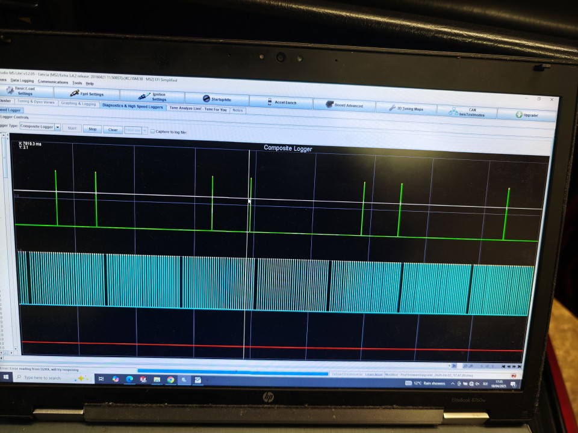The width and height of the screenshot is (578, 433).
Task: Open CAN bus/Testmodes menu
Action: [467, 112]
